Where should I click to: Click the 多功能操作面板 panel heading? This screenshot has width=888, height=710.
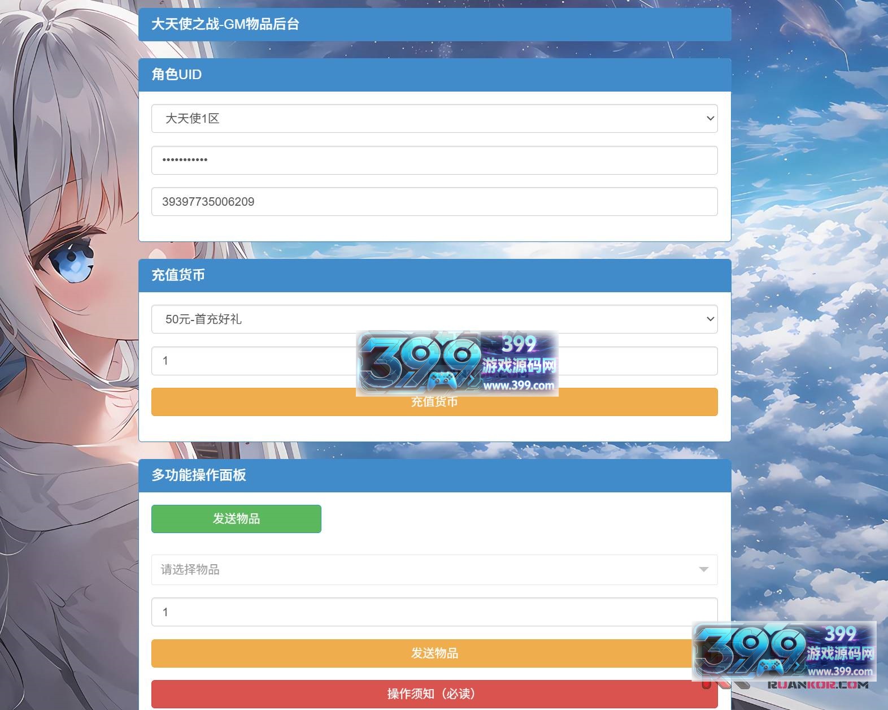pos(434,475)
